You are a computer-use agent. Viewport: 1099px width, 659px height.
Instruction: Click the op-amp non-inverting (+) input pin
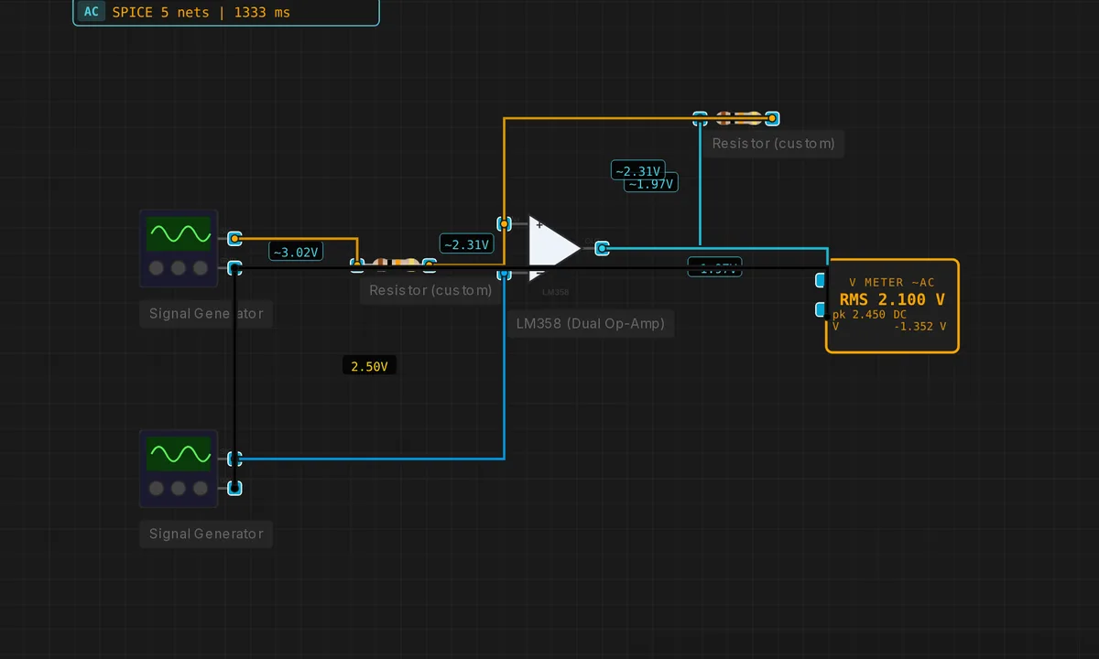[x=504, y=223]
